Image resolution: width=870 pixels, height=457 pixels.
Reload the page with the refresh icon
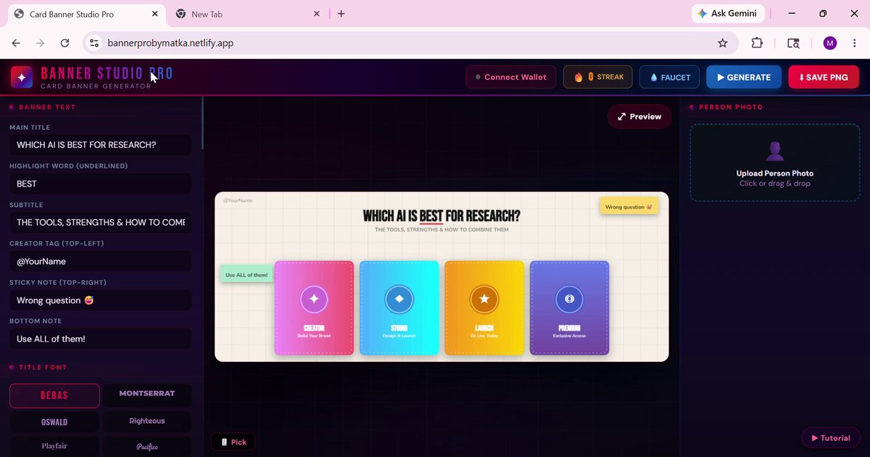[x=65, y=43]
